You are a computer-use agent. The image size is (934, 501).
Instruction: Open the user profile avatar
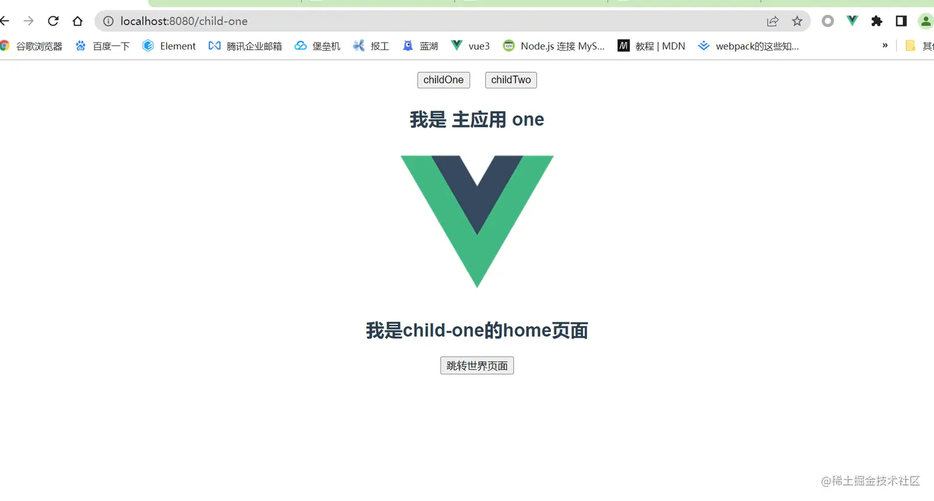925,21
